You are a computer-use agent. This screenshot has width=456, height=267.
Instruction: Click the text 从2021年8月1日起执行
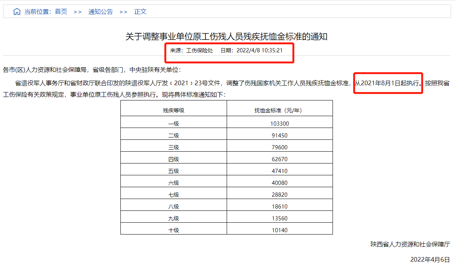[387, 83]
